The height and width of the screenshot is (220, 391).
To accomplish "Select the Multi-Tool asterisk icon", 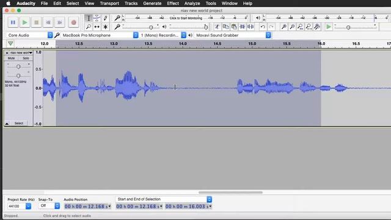I will pyautogui.click(x=105, y=27).
